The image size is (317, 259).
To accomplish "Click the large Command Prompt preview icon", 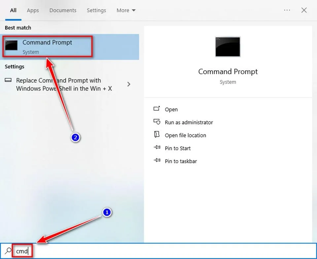I will point(228,47).
